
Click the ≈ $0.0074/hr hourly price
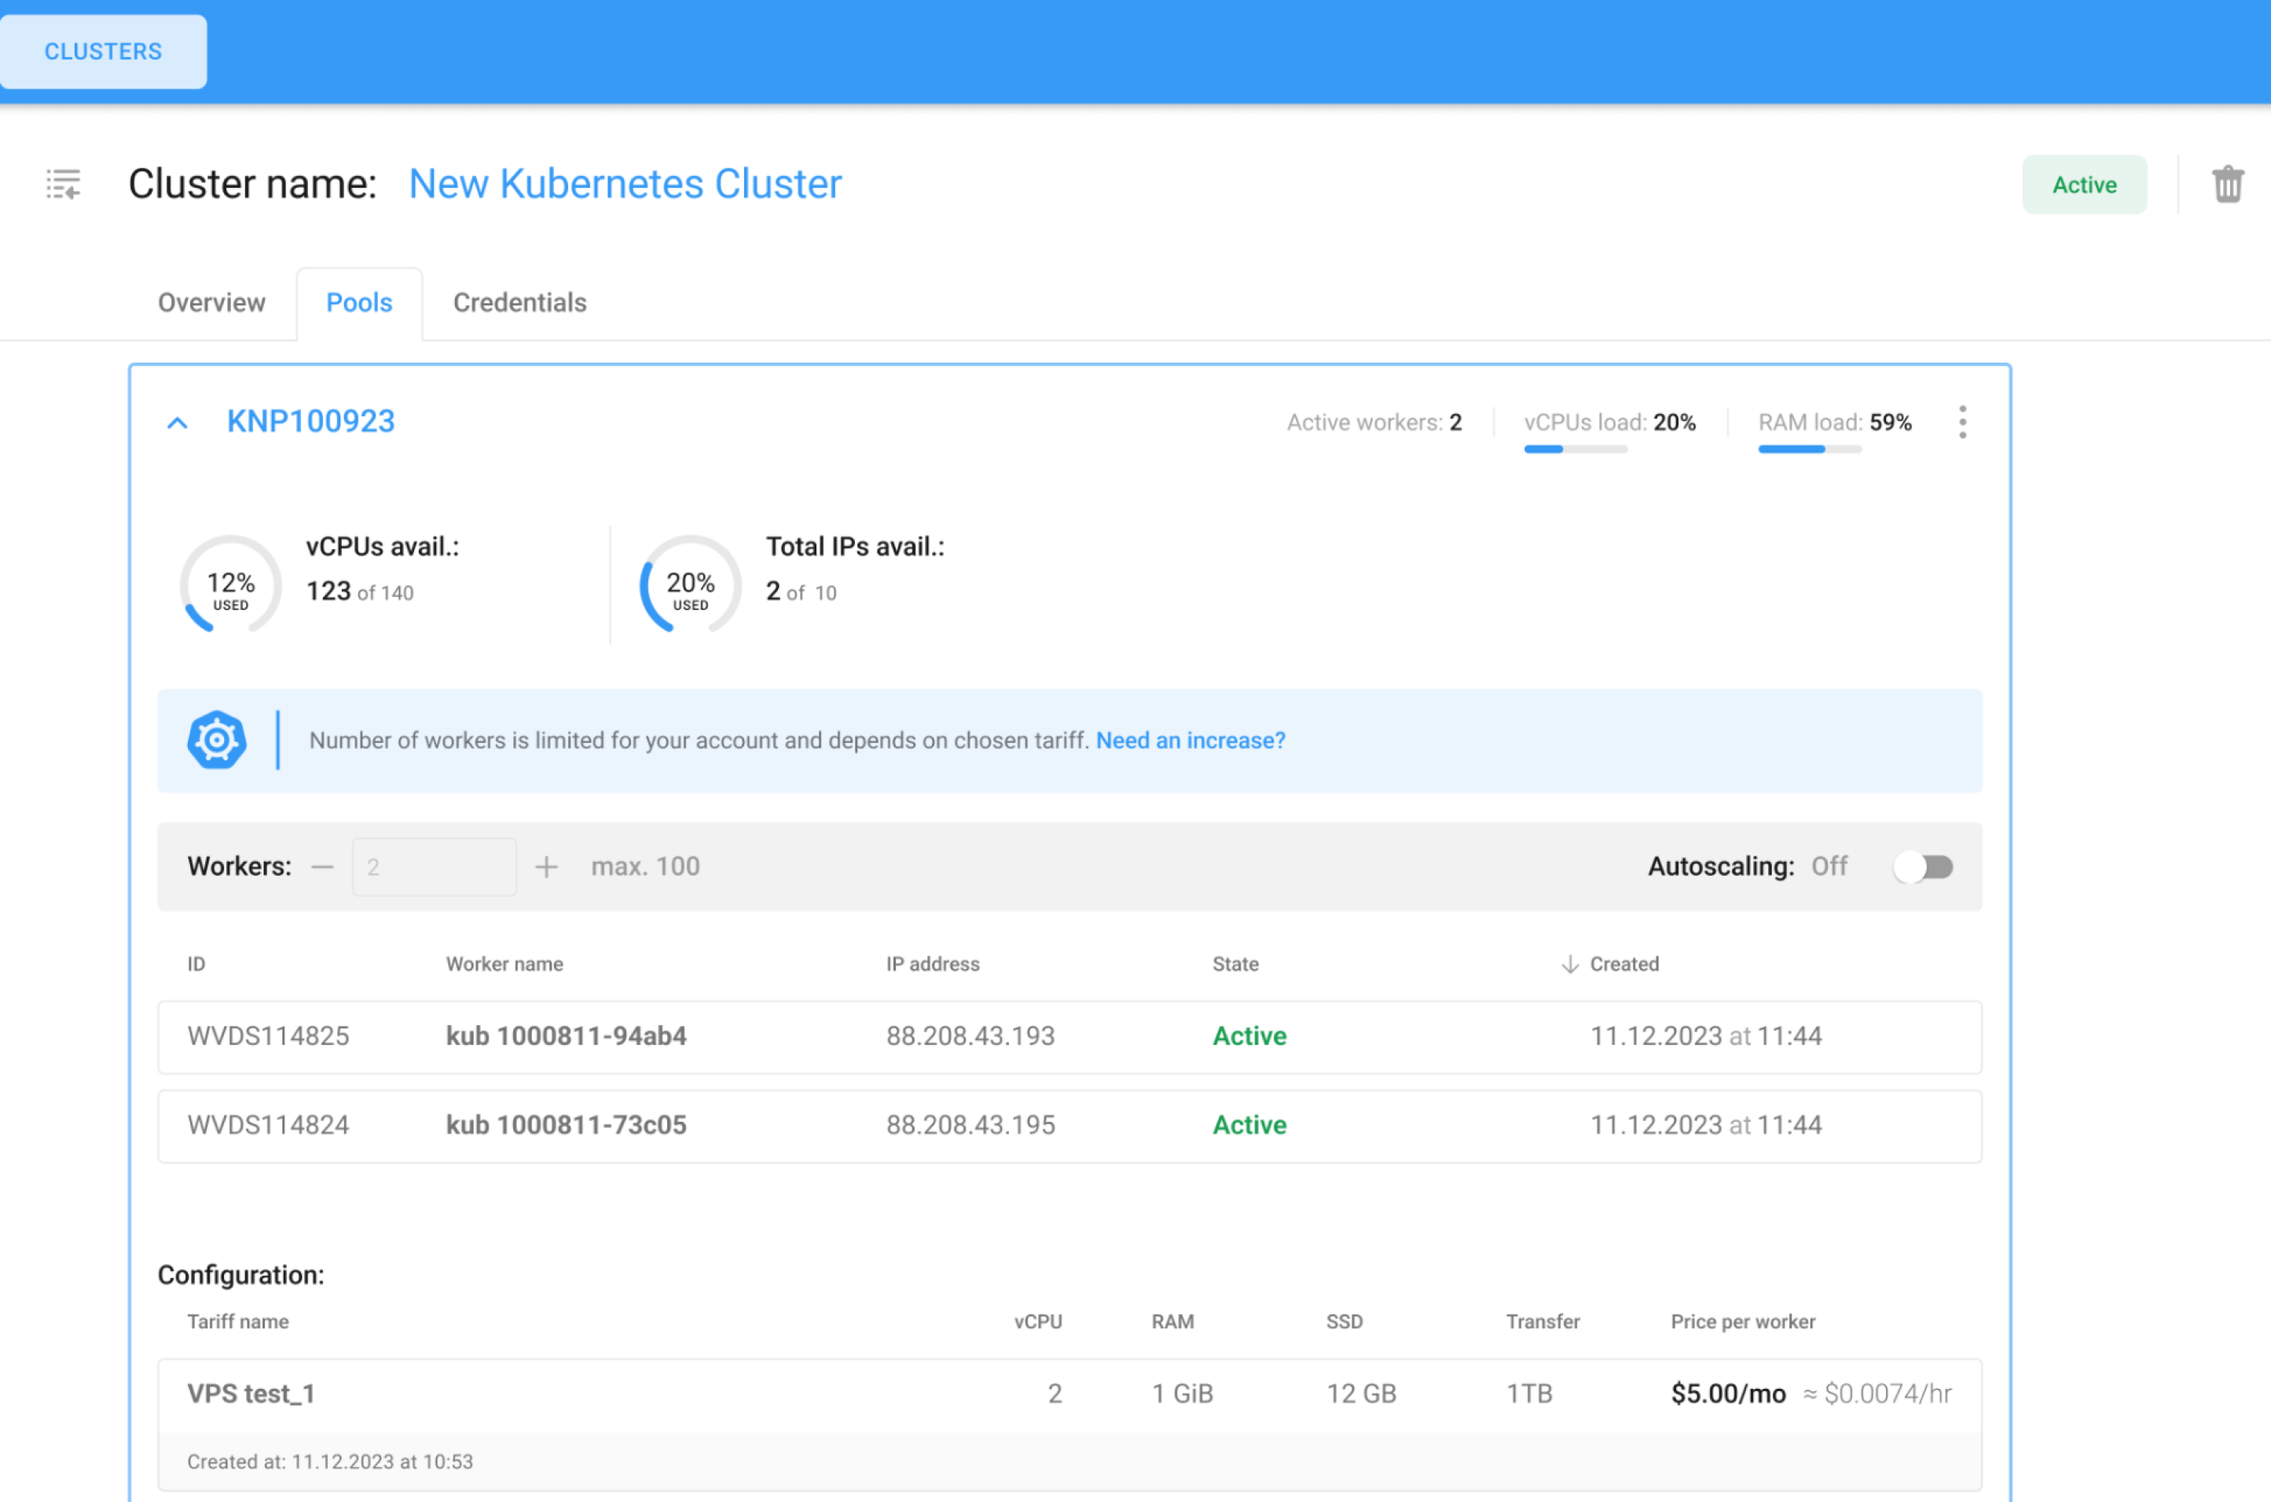(x=1877, y=1394)
